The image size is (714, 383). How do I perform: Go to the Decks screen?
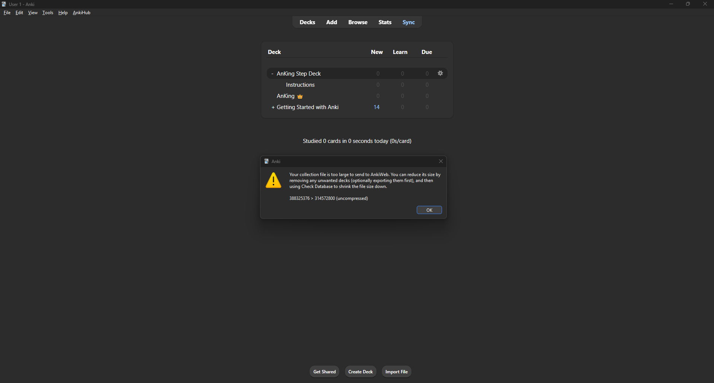307,22
